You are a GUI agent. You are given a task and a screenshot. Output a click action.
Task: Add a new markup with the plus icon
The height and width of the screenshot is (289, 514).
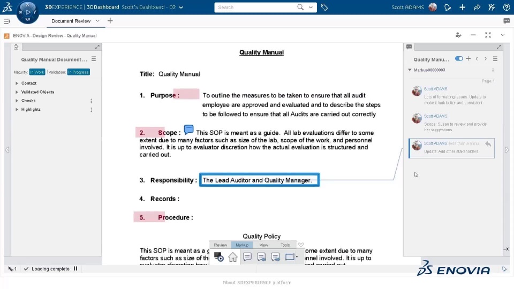tap(468, 59)
